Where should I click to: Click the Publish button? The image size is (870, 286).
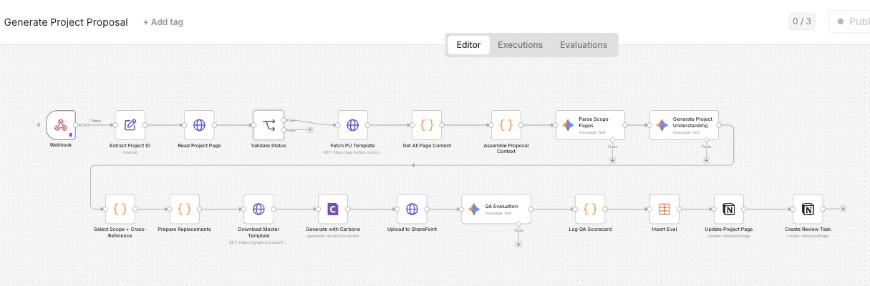point(851,21)
